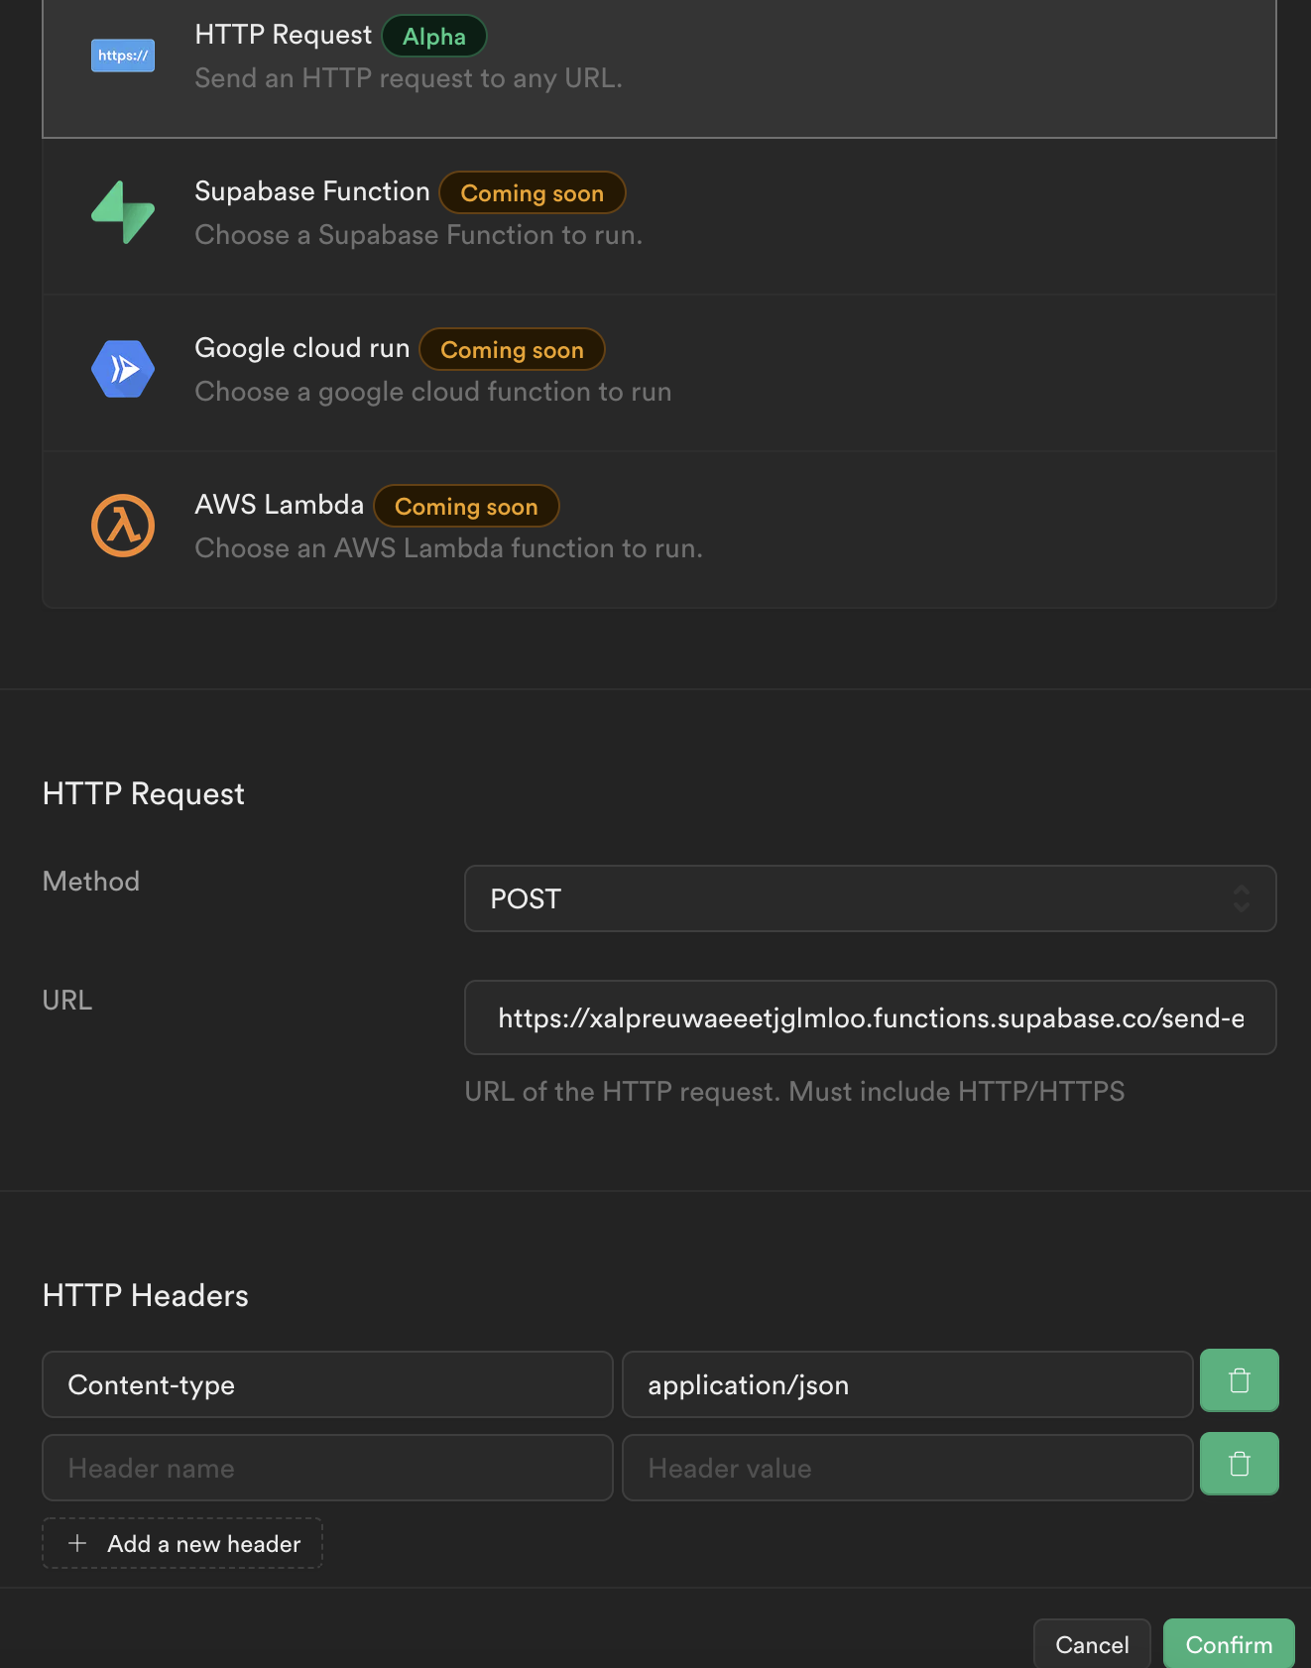
Task: Click the https HTTP Request icon
Action: [123, 56]
